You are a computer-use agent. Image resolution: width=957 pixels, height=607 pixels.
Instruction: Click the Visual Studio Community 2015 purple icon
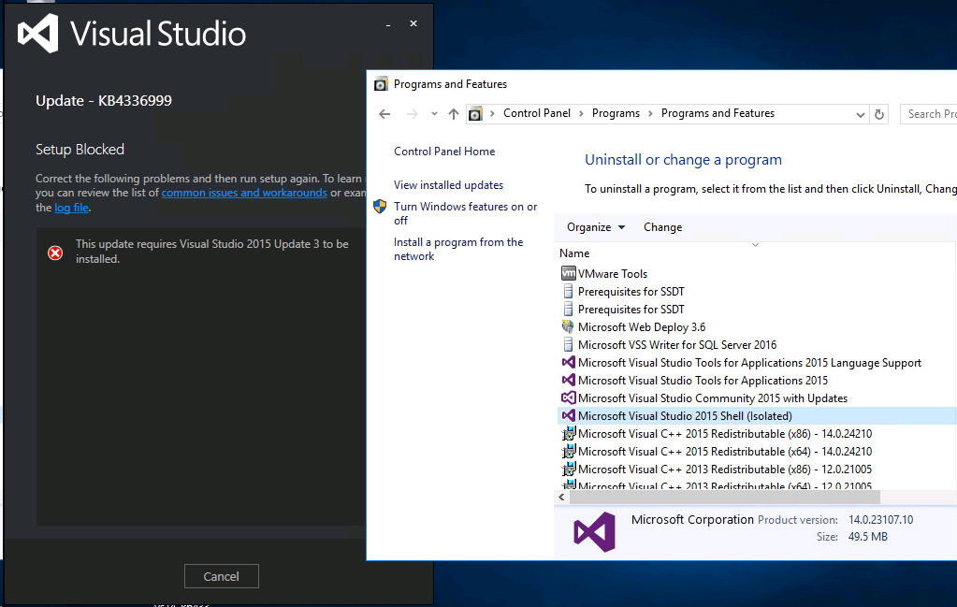tap(569, 397)
